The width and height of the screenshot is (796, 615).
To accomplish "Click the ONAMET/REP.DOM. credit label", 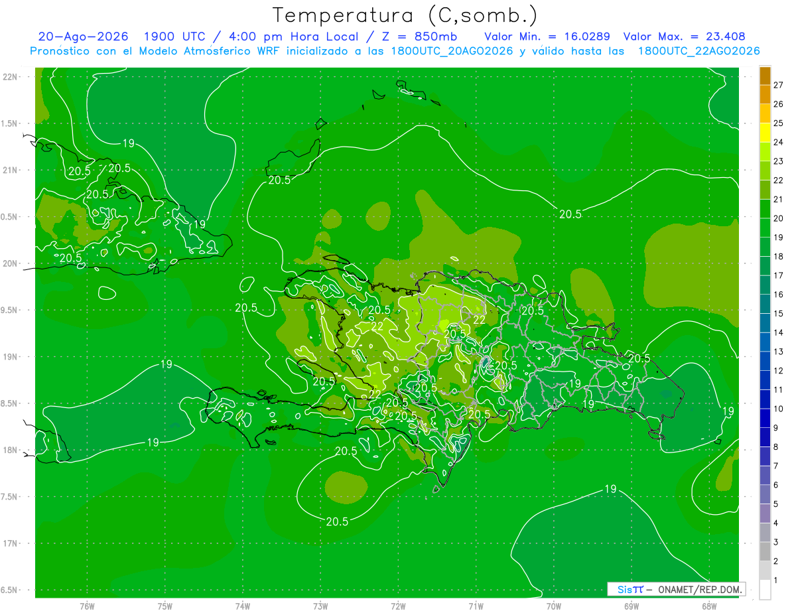I will coord(699,589).
